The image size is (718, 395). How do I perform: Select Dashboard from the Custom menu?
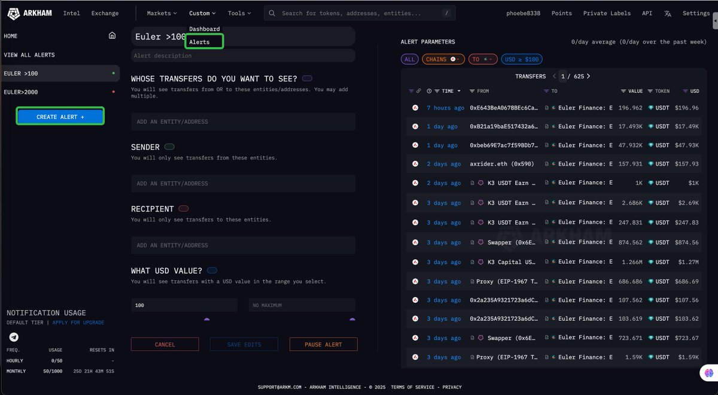[x=205, y=29]
